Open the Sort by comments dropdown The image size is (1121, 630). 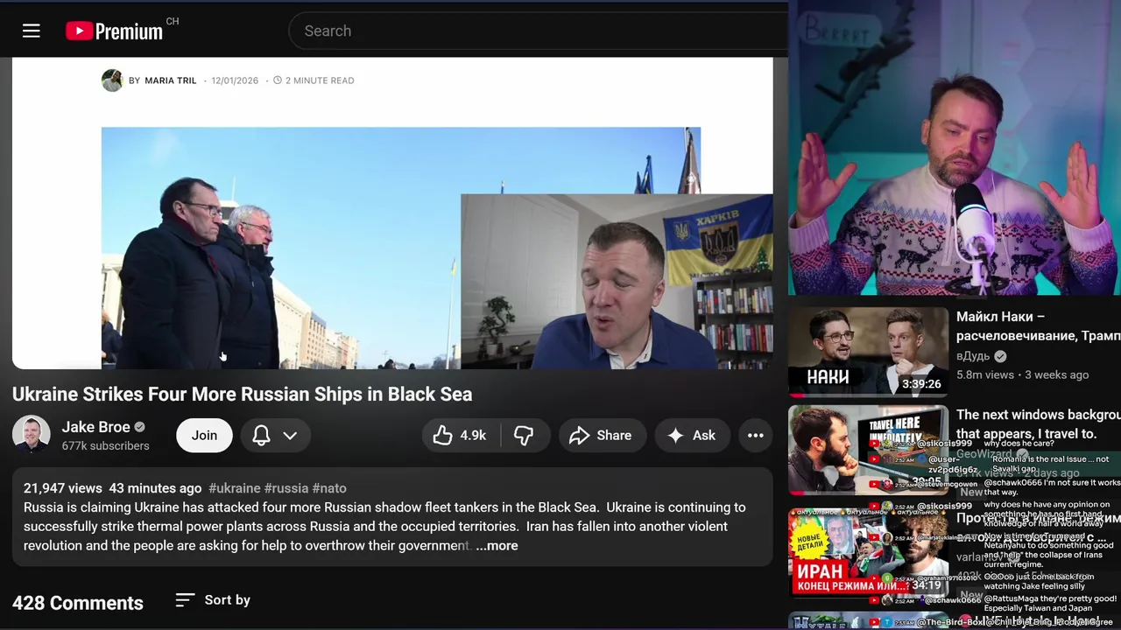(x=213, y=600)
